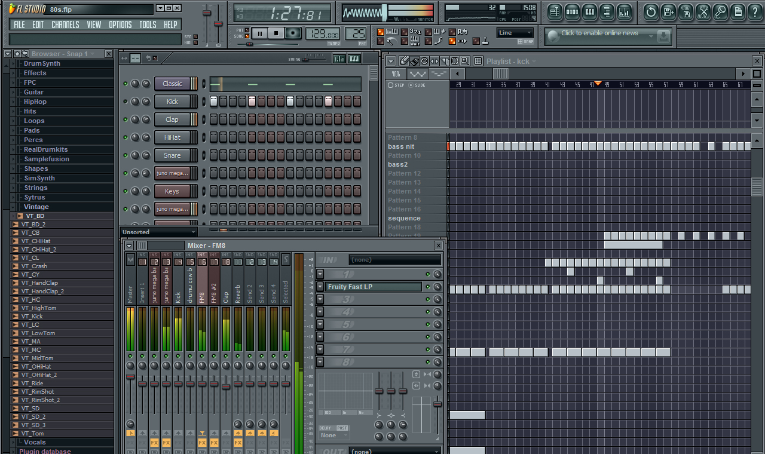Toggle the recording countdown 3-2-1 switch
The height and width of the screenshot is (454, 765).
[405, 32]
